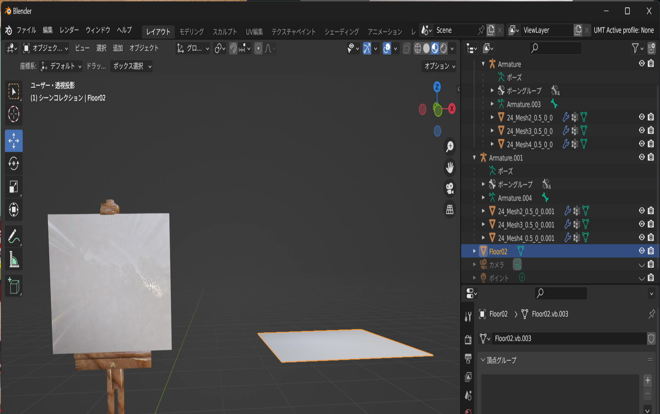Click the Blender logo menu icon
660x414 pixels.
tap(8, 30)
